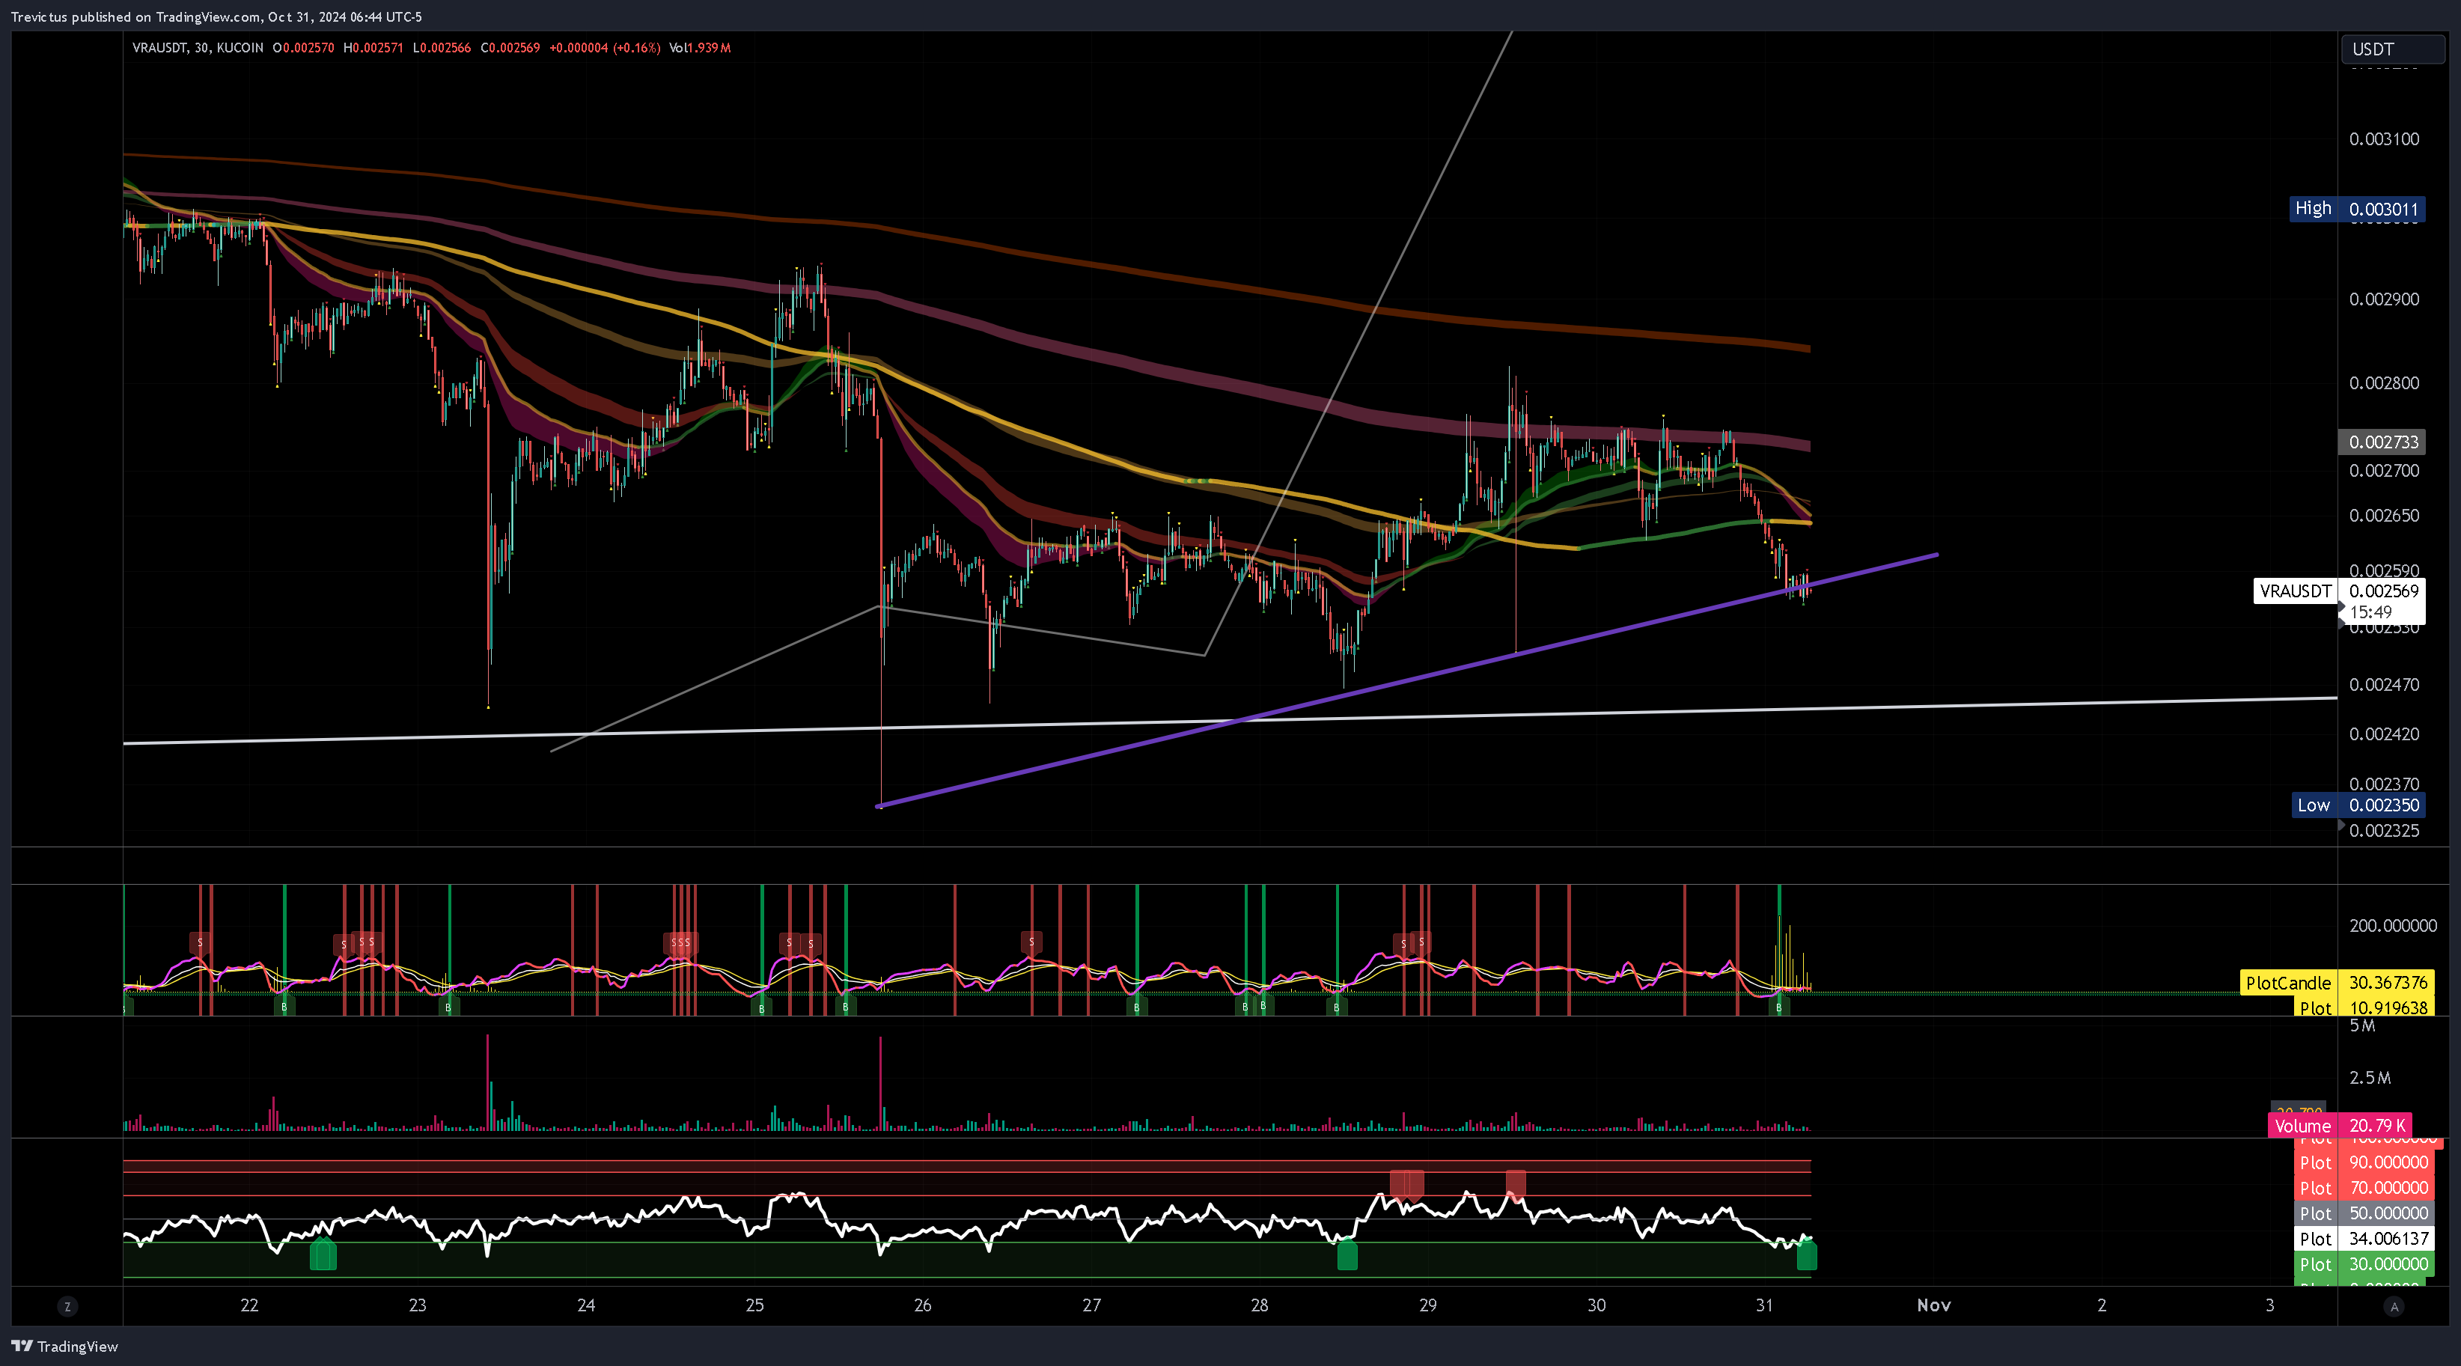The image size is (2461, 1366).
Task: Click the pink Volume 20.79 K label
Action: [2340, 1125]
